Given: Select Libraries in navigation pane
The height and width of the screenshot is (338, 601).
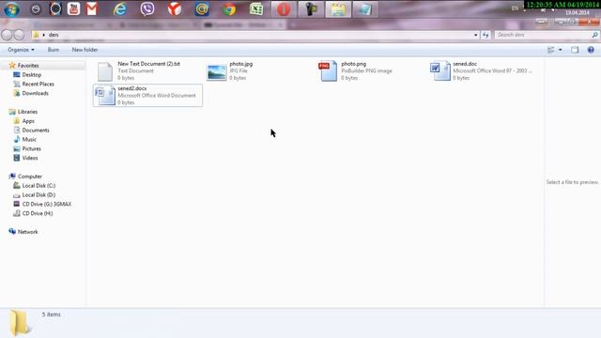Looking at the screenshot, I should pos(27,112).
